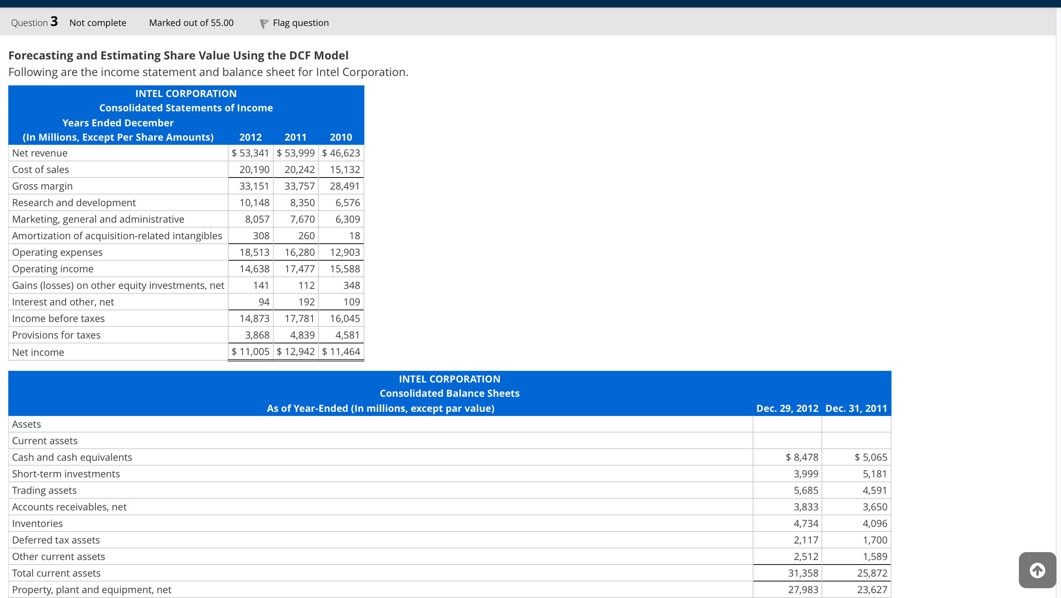The image size is (1061, 598).
Task: Select Property, plant and equipment 2012 value
Action: [803, 589]
